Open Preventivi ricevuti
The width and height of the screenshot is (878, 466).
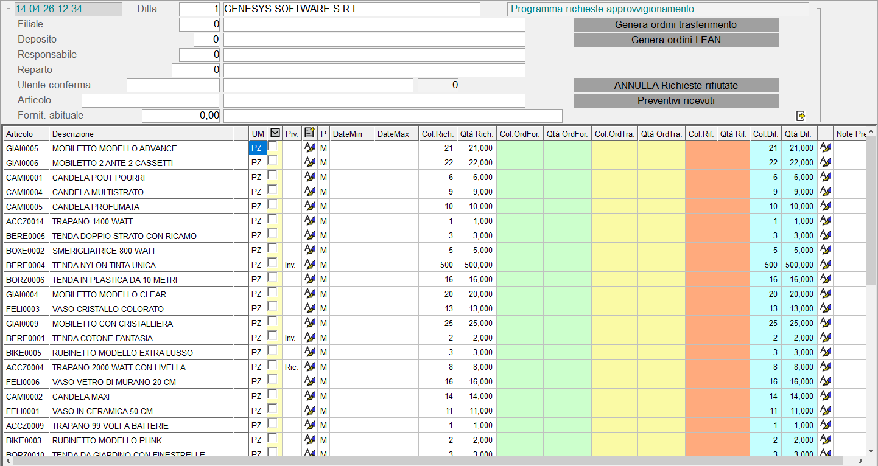[x=676, y=101]
